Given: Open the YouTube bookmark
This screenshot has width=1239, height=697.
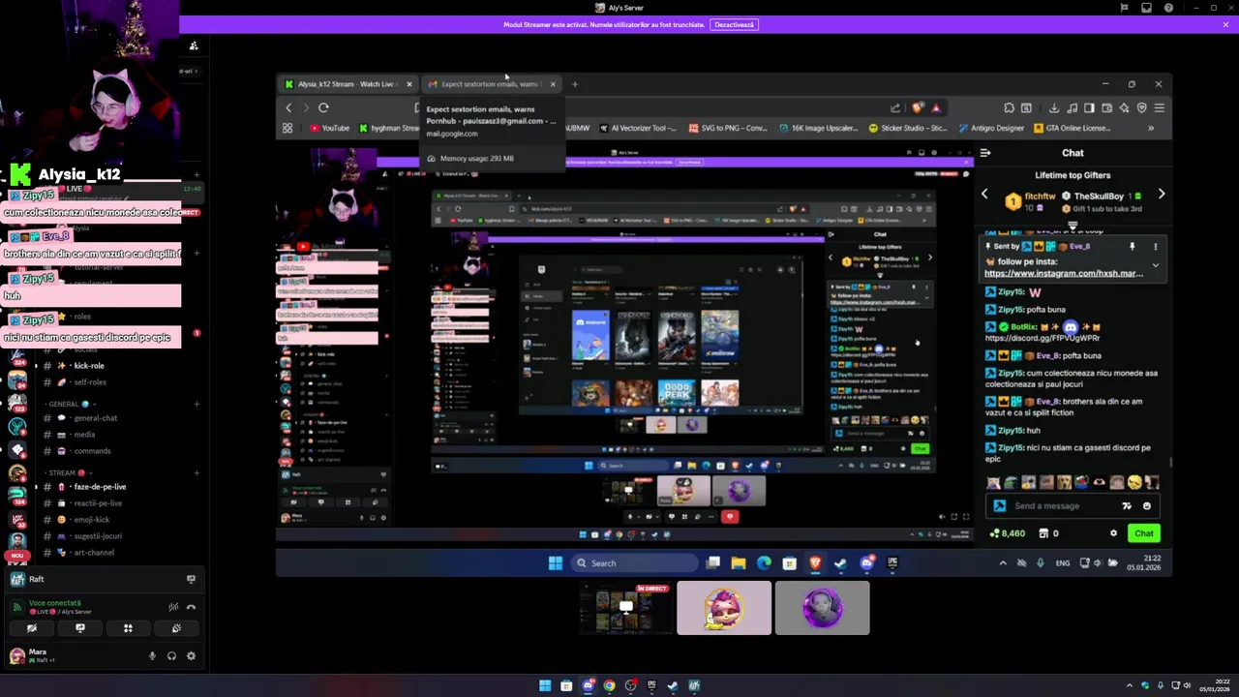Looking at the screenshot, I should [x=329, y=128].
